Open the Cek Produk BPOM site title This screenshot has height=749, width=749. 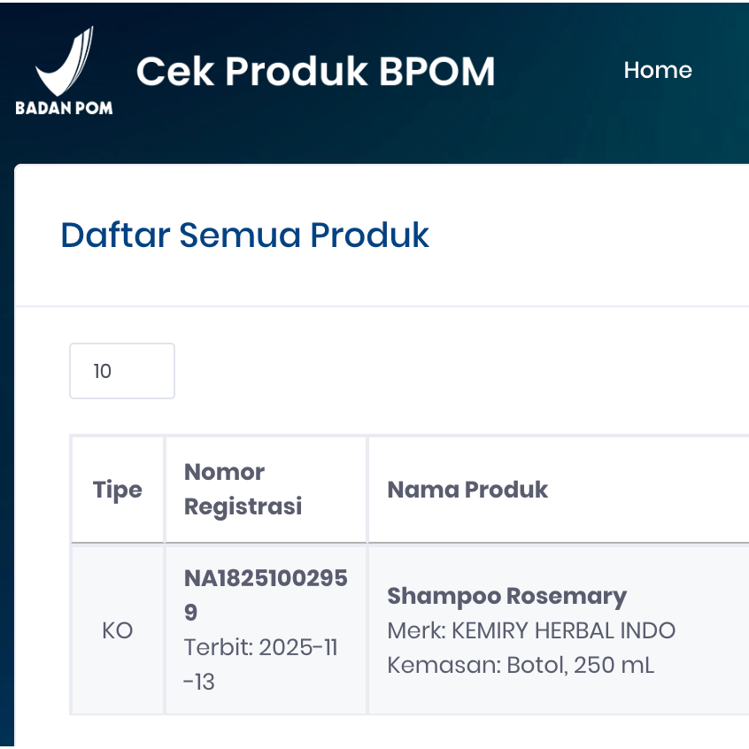pos(315,72)
